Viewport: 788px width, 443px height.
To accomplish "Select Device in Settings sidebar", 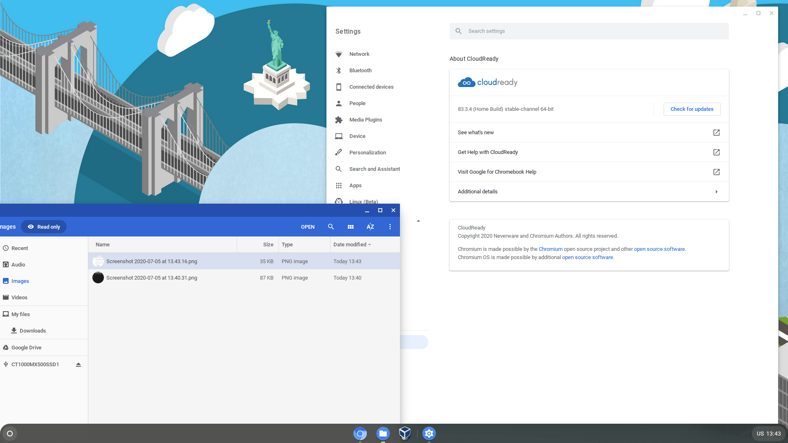I will 357,136.
